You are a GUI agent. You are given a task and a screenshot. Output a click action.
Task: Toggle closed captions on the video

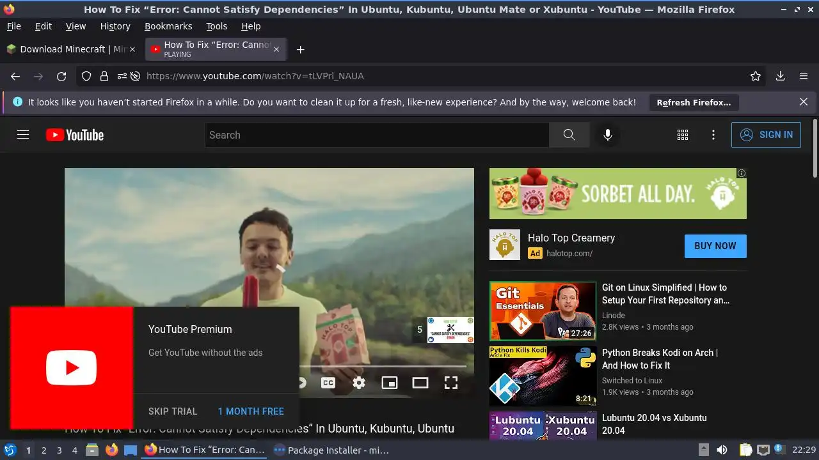tap(328, 383)
